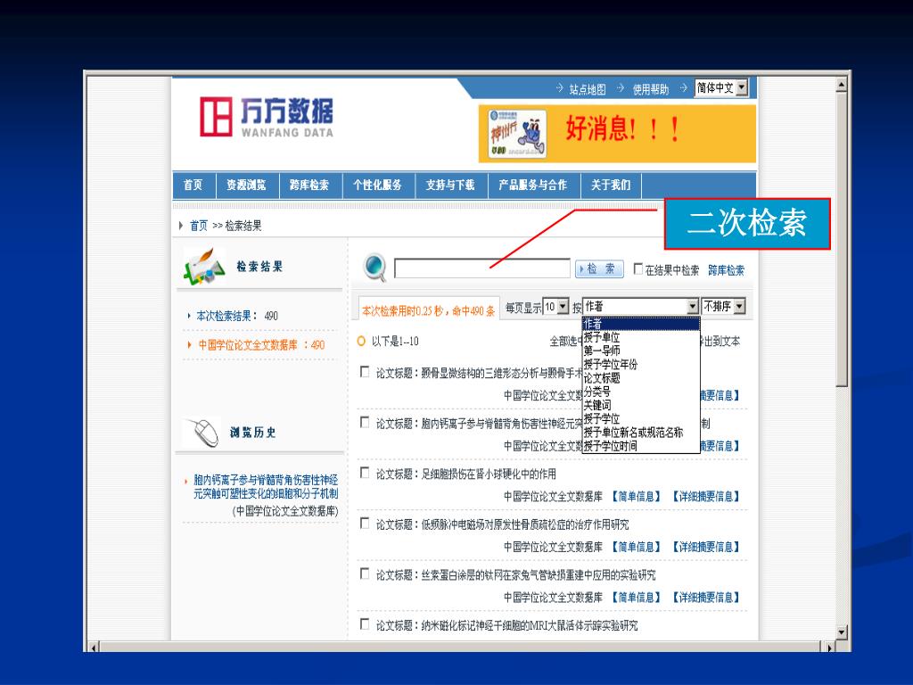Open the 站点地图 link
Viewport: 913px width, 685px height.
(587, 89)
